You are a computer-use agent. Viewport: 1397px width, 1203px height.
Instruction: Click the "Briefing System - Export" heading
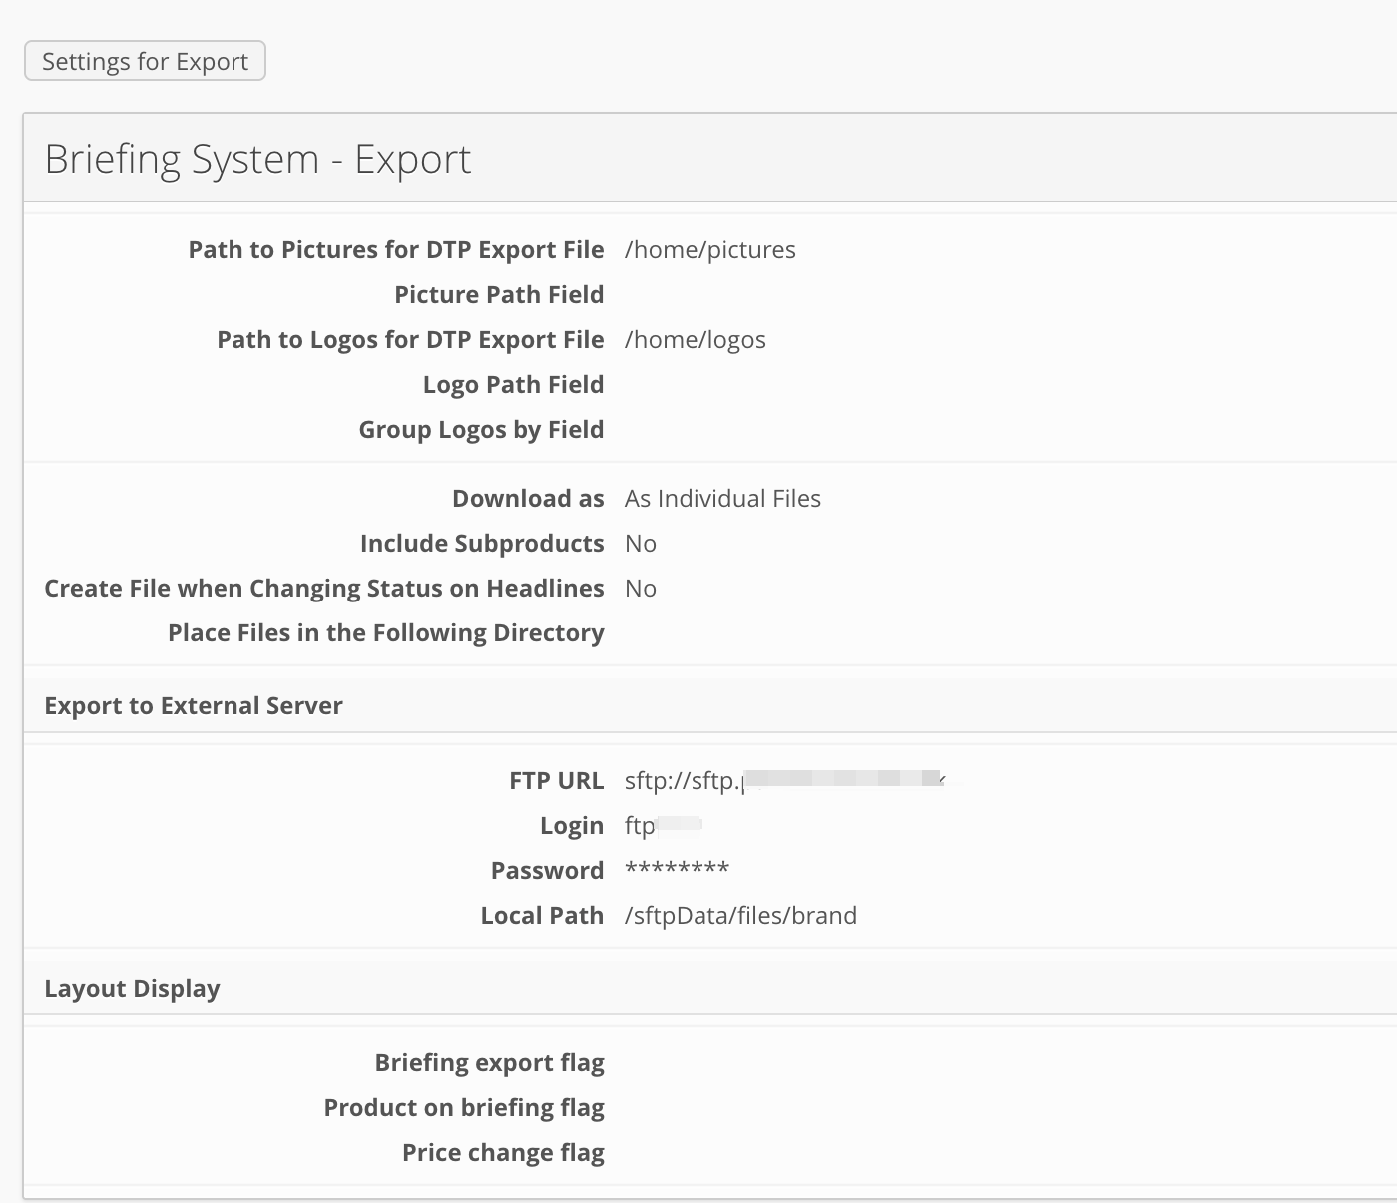coord(257,159)
